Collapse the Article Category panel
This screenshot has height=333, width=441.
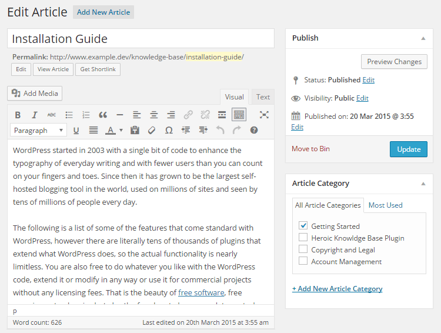pyautogui.click(x=423, y=184)
